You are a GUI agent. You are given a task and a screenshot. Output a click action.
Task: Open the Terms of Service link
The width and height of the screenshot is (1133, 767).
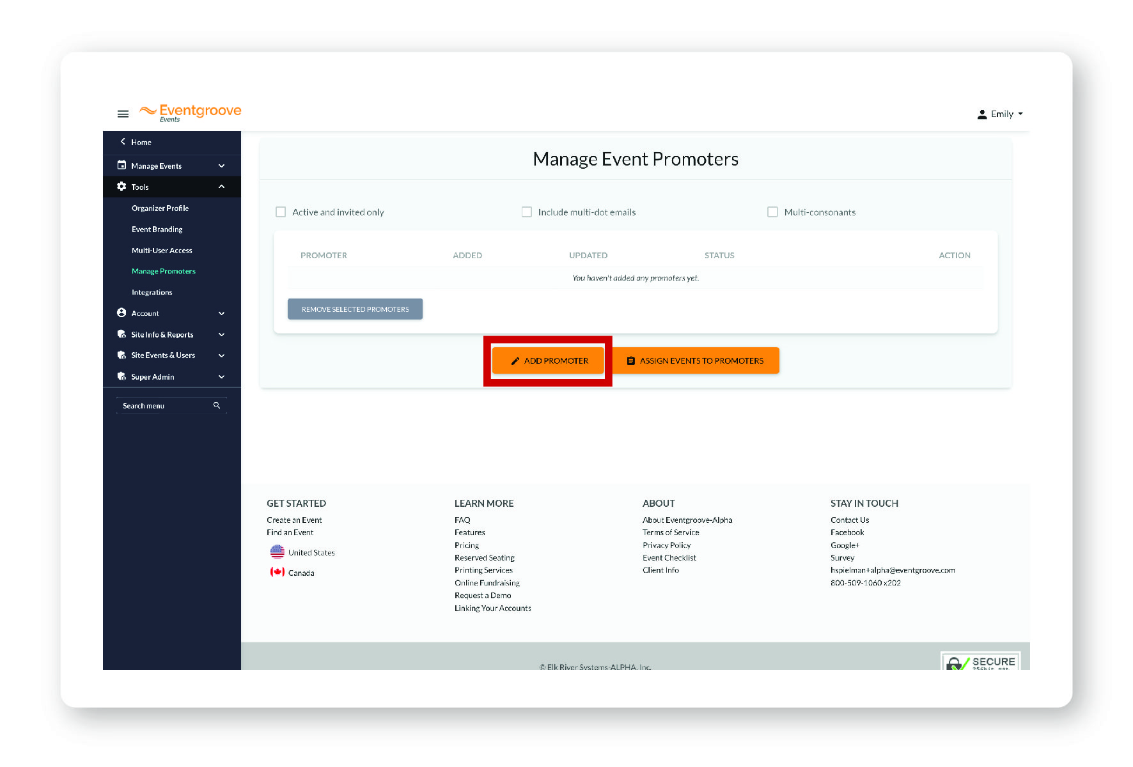671,532
